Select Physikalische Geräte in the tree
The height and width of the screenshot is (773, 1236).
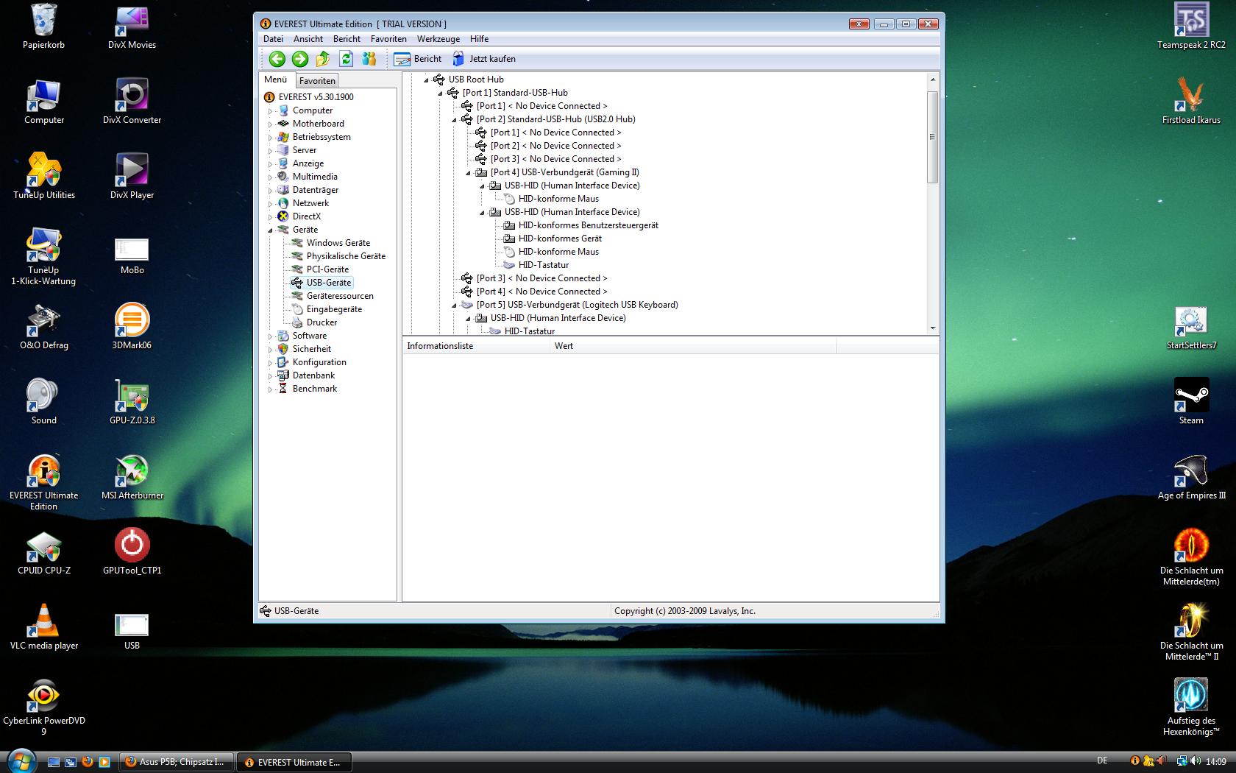[x=346, y=256]
